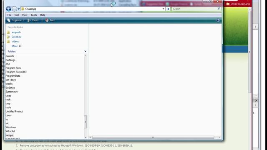Click the folder tree scroll-up arrow

86,56
